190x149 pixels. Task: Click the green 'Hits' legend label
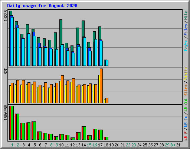click(186, 15)
